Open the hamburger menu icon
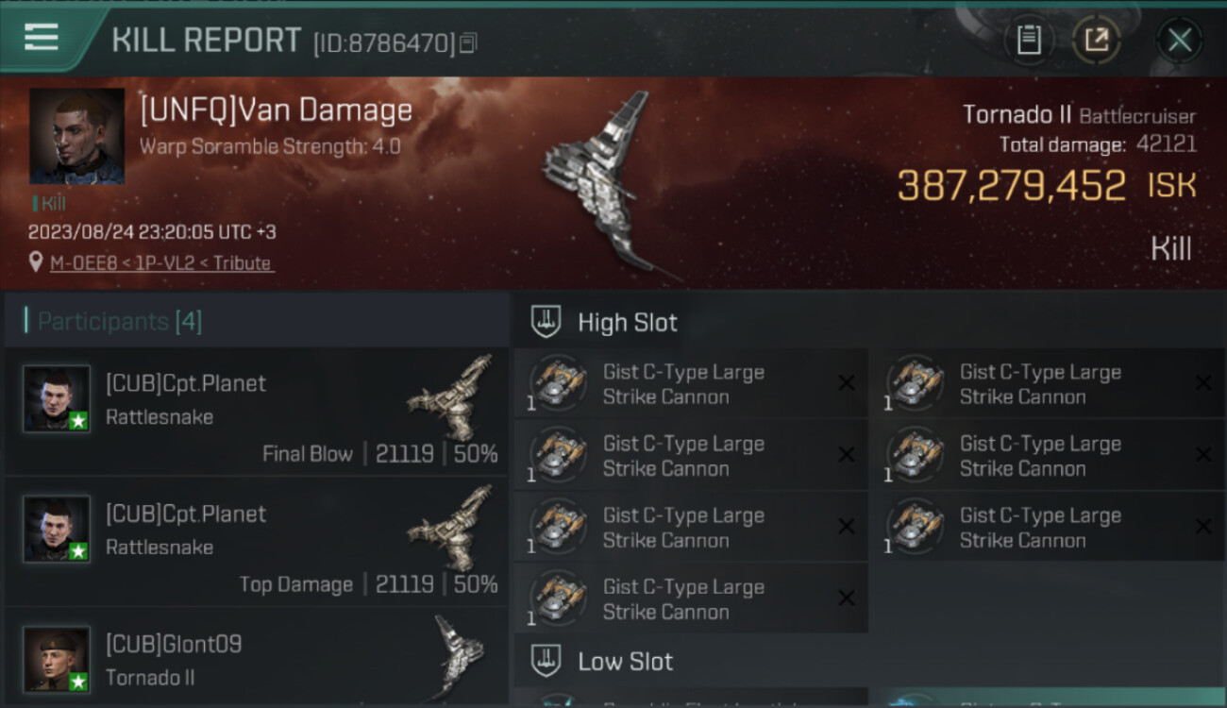 pos(41,38)
